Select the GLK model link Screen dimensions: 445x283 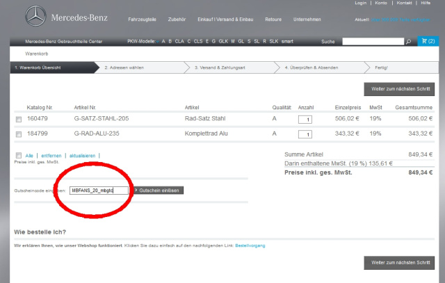pyautogui.click(x=223, y=42)
